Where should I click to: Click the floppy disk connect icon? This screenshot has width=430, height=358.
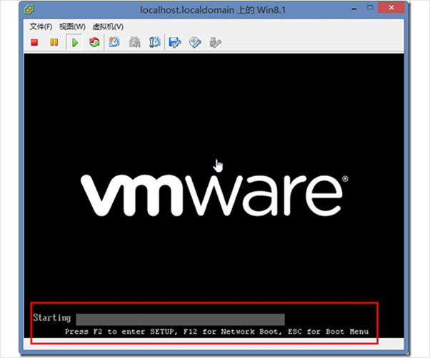tap(175, 42)
